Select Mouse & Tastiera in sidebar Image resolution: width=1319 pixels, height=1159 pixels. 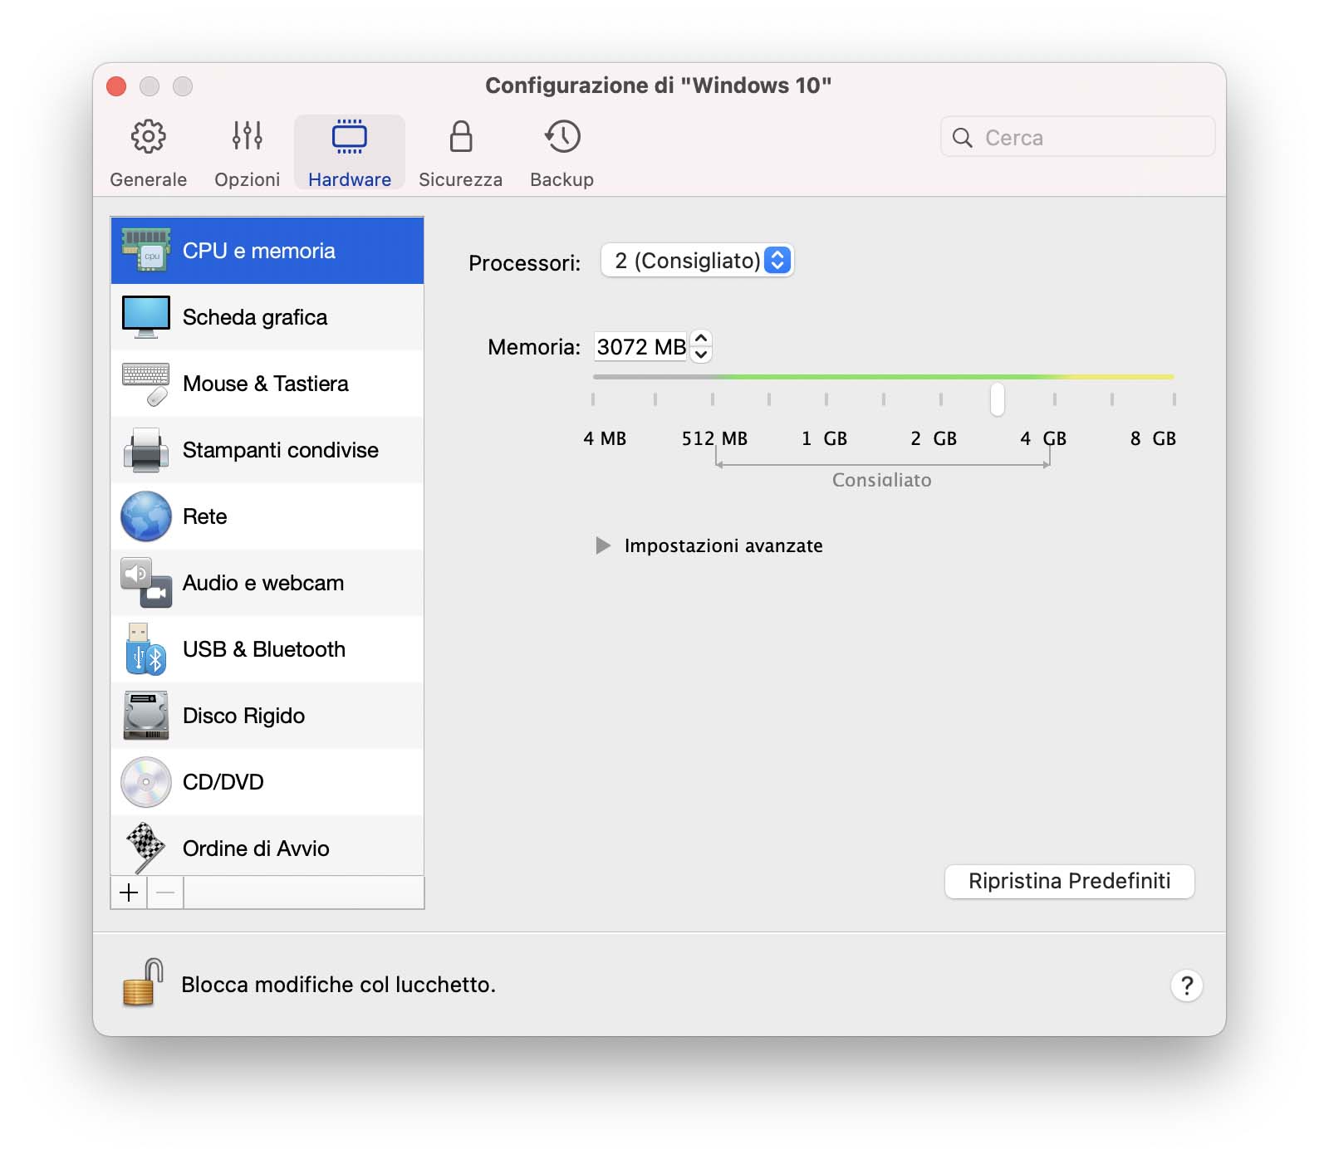tap(267, 384)
